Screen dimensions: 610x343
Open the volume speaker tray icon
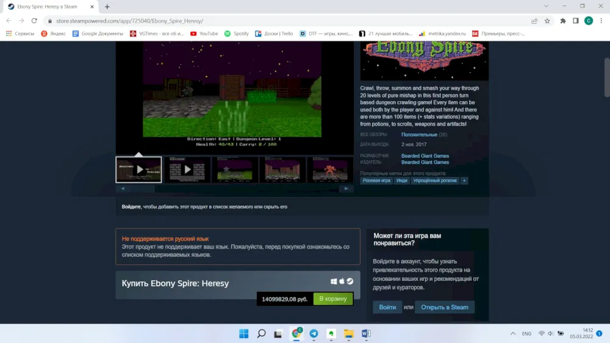[x=551, y=334]
